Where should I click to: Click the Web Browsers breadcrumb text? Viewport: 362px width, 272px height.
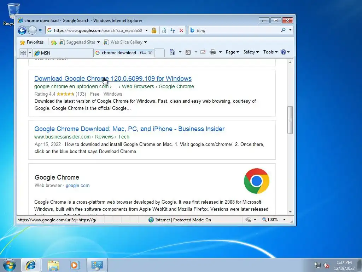[138, 86]
